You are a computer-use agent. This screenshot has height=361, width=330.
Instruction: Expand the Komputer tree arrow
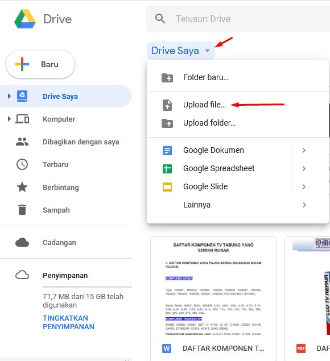9,119
